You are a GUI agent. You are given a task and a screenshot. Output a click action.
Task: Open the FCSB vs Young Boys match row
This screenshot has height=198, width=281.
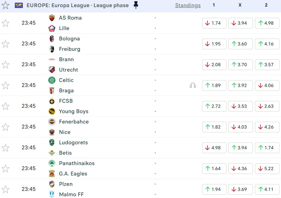tap(119, 106)
